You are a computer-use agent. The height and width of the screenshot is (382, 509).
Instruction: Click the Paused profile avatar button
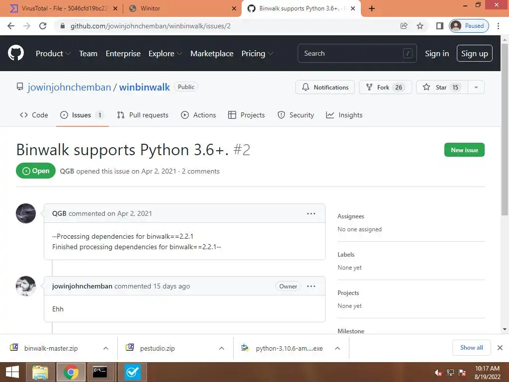(469, 26)
